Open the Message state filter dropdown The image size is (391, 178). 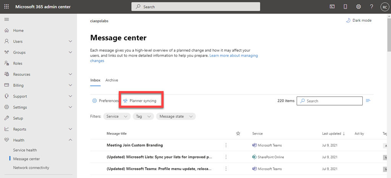(x=176, y=116)
